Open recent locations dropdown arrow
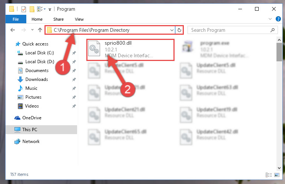This screenshot has height=184, width=285. coord(32,30)
